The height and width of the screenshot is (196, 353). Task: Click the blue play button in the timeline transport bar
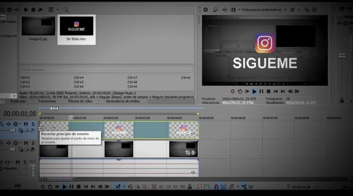[x=64, y=187]
